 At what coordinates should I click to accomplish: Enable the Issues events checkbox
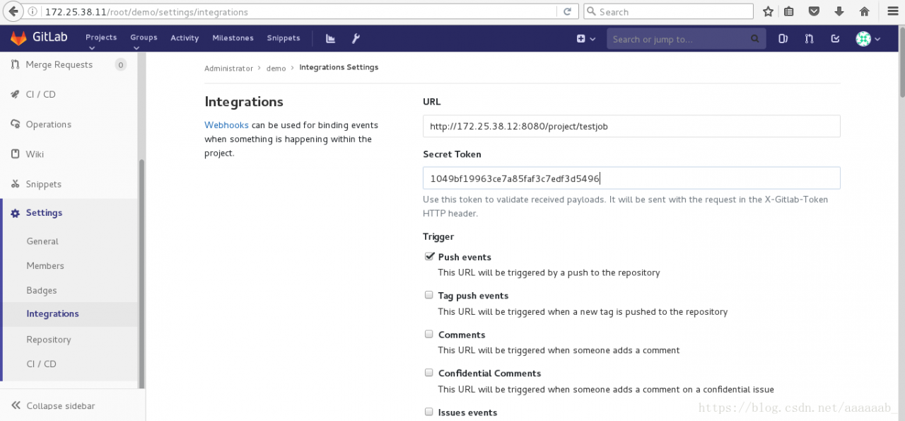tap(428, 412)
